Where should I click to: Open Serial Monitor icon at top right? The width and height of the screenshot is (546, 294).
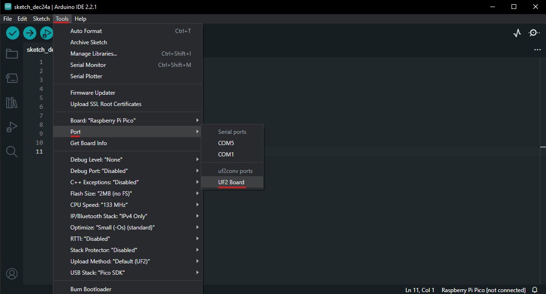pyautogui.click(x=534, y=33)
